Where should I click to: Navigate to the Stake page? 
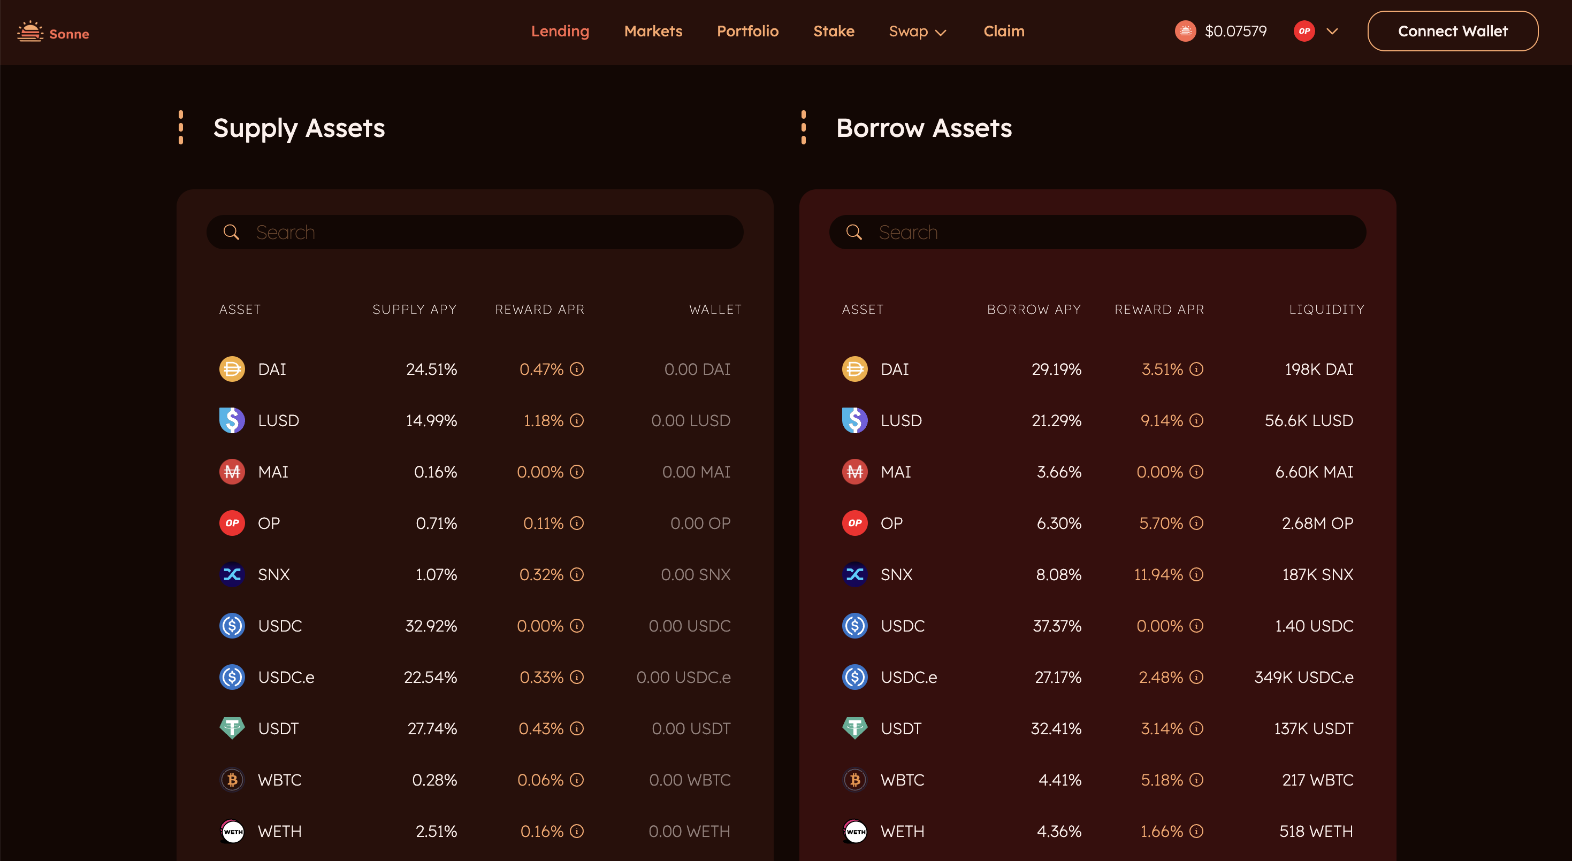pyautogui.click(x=834, y=31)
